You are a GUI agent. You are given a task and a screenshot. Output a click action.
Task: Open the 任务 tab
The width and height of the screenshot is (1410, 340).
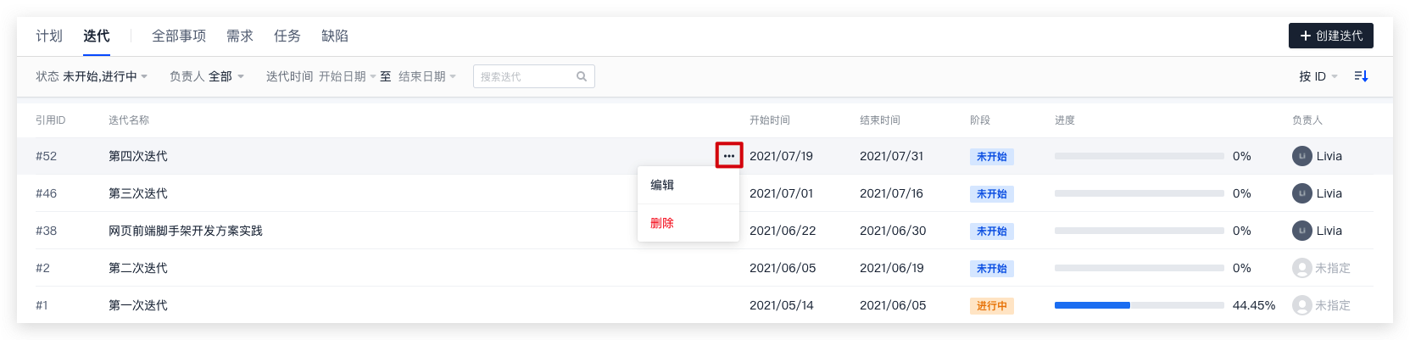point(287,36)
